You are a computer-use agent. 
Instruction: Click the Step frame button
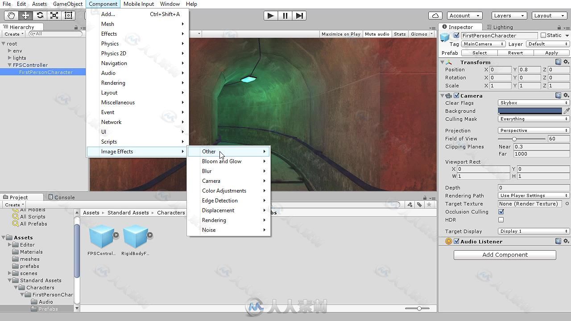[x=299, y=16]
